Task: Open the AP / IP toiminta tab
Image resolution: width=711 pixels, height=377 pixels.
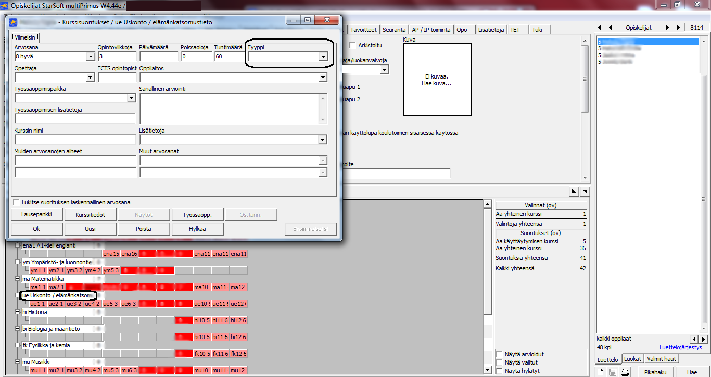Action: tap(431, 30)
